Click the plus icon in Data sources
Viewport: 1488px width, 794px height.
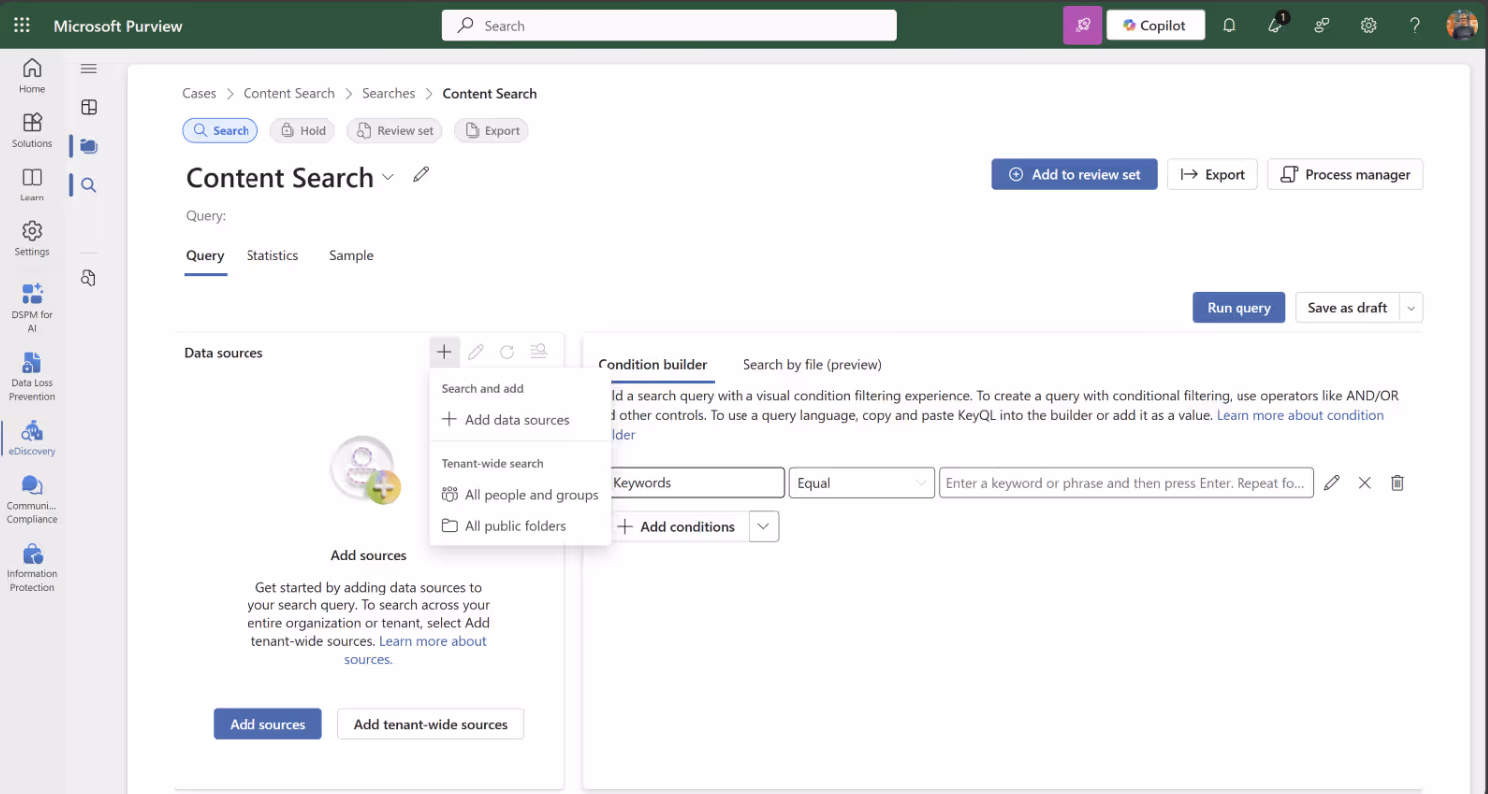(x=444, y=351)
